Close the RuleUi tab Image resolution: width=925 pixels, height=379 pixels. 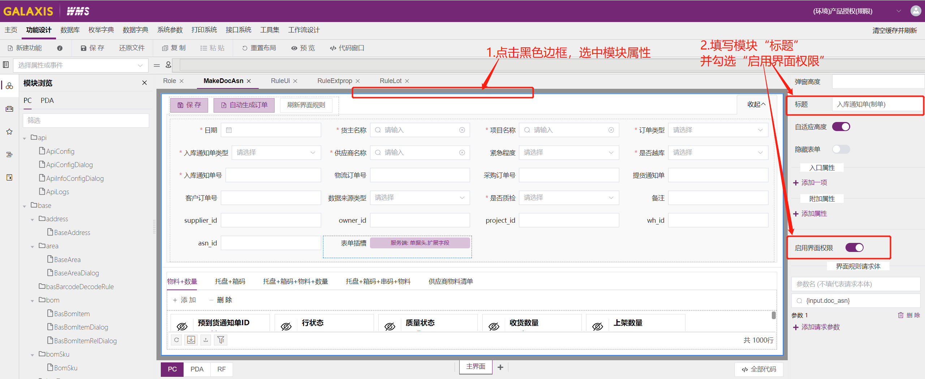[295, 81]
